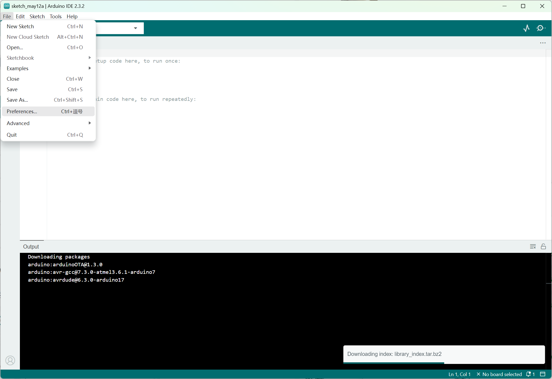Screen dimensions: 552x379
Task: Open the Serial Monitor
Action: 541,28
